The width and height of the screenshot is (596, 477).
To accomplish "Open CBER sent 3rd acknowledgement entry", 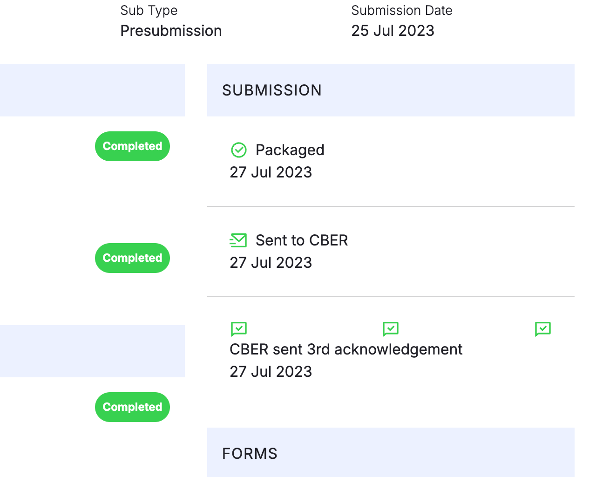I will coord(346,349).
